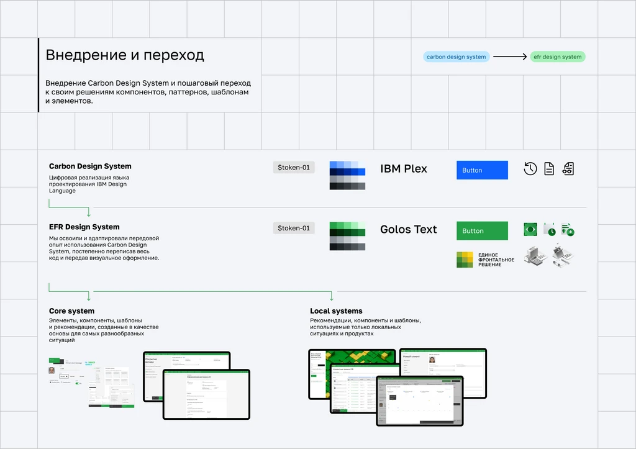Screen dimensions: 636x449
Task: Click the rightmost green EFR pictogram icon
Action: pyautogui.click(x=568, y=229)
